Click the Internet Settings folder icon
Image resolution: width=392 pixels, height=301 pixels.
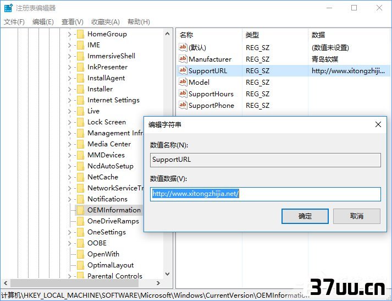80,100
